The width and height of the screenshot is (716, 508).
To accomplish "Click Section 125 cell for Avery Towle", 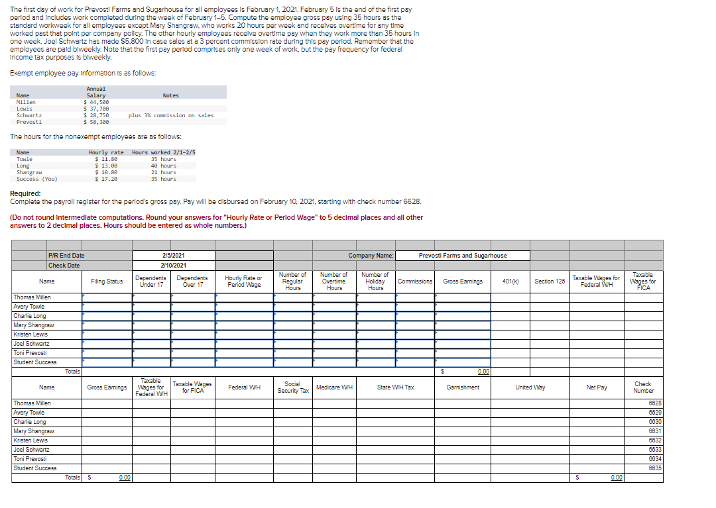I will pos(550,307).
